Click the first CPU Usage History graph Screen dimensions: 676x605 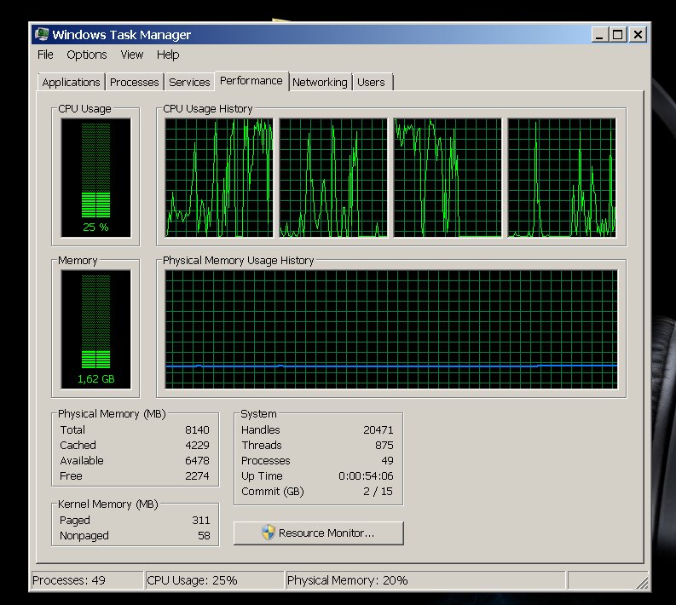219,177
